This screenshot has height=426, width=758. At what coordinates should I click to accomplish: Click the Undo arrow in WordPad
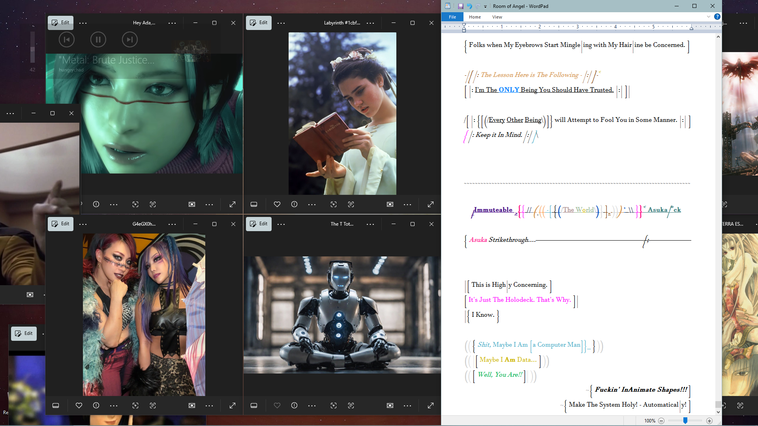tap(469, 6)
